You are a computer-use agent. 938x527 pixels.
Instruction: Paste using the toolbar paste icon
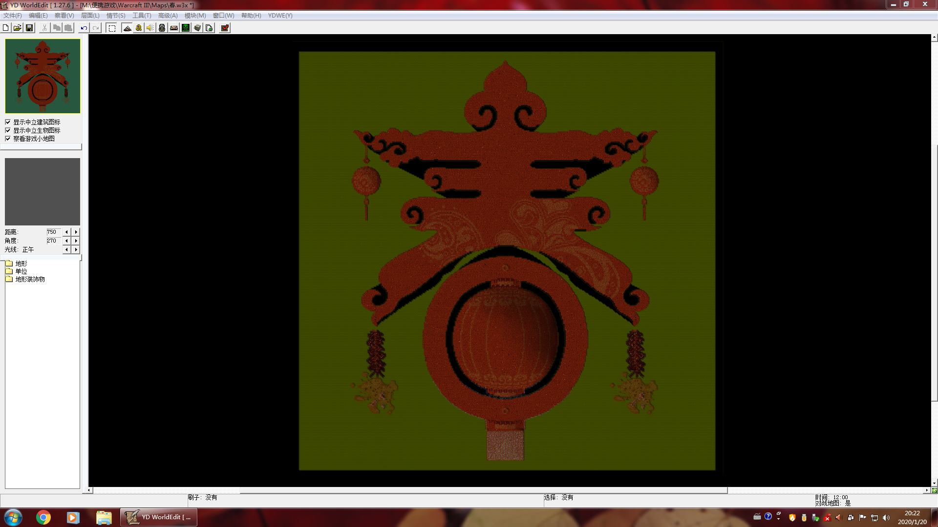(68, 28)
